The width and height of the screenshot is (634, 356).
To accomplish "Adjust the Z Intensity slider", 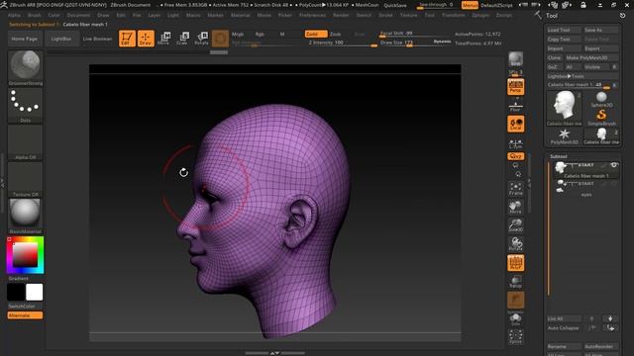I will click(343, 43).
